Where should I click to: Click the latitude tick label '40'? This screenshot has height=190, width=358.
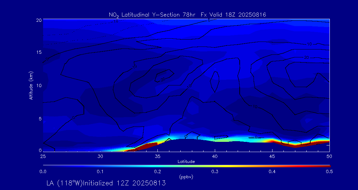215,156
